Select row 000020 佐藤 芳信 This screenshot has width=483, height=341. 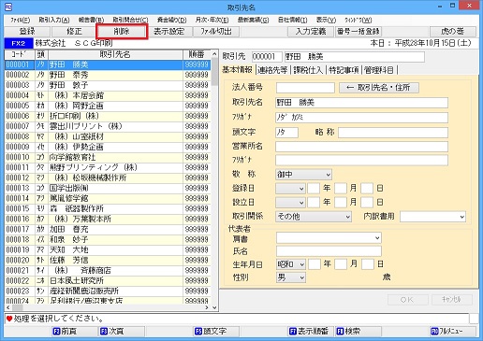[108, 260]
